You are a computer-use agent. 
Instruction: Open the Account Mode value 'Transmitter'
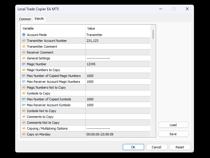click(118, 35)
